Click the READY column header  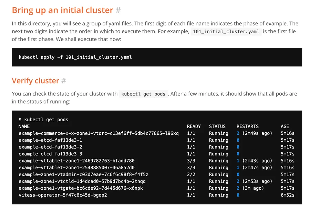coord(194,126)
